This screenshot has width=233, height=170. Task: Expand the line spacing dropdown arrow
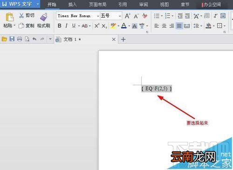point(201,26)
